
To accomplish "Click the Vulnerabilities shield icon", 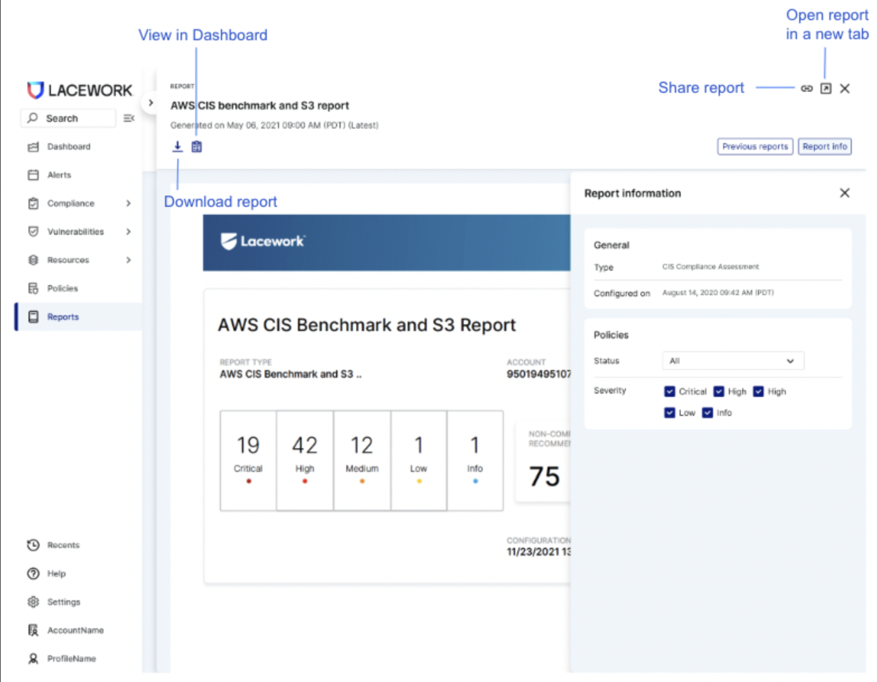I will click(x=34, y=231).
